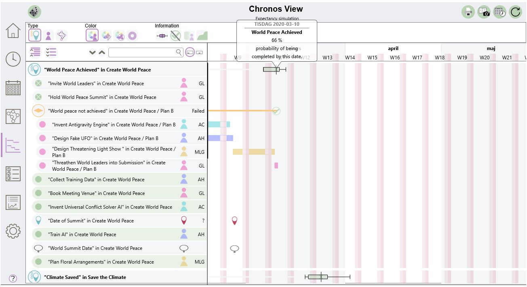Select the person Type option
527x287 pixels.
click(x=48, y=36)
